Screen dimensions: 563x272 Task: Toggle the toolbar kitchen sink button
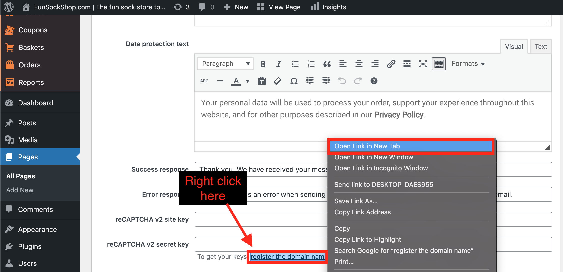[x=439, y=64]
